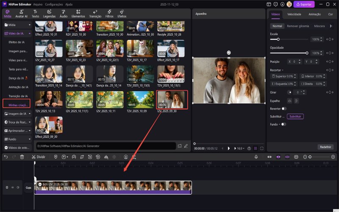Click the Opacidade slider handle
The image size is (339, 212).
307,53
